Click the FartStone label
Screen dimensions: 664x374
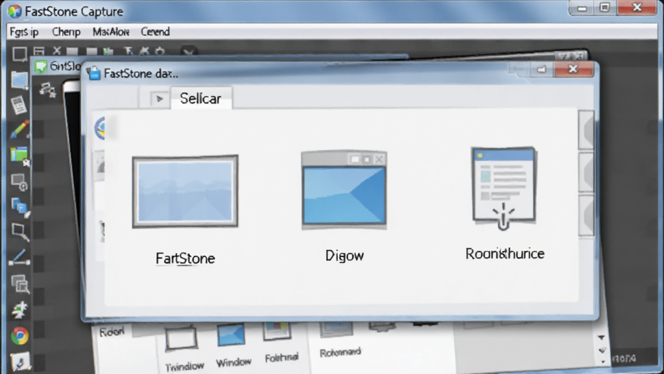point(185,258)
